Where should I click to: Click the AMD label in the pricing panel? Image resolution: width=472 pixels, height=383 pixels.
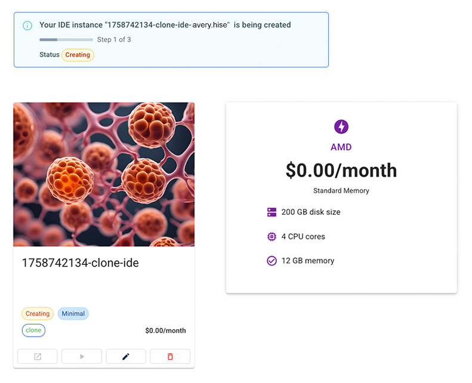341,147
